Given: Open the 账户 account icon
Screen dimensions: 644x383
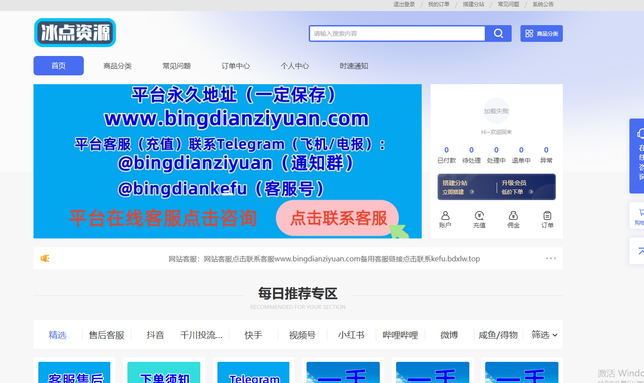Looking at the screenshot, I should point(445,219).
